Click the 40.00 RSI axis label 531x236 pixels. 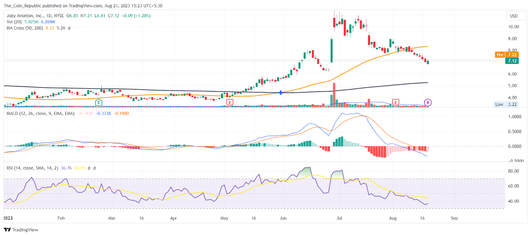(513, 201)
